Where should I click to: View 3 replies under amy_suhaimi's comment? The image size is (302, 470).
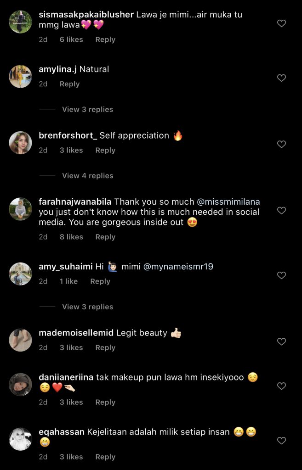click(x=87, y=307)
